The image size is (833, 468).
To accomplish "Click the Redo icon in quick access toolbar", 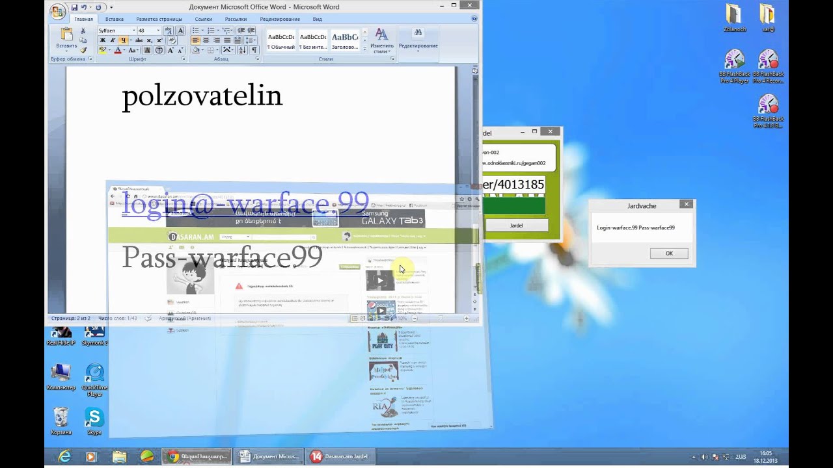I will [99, 8].
